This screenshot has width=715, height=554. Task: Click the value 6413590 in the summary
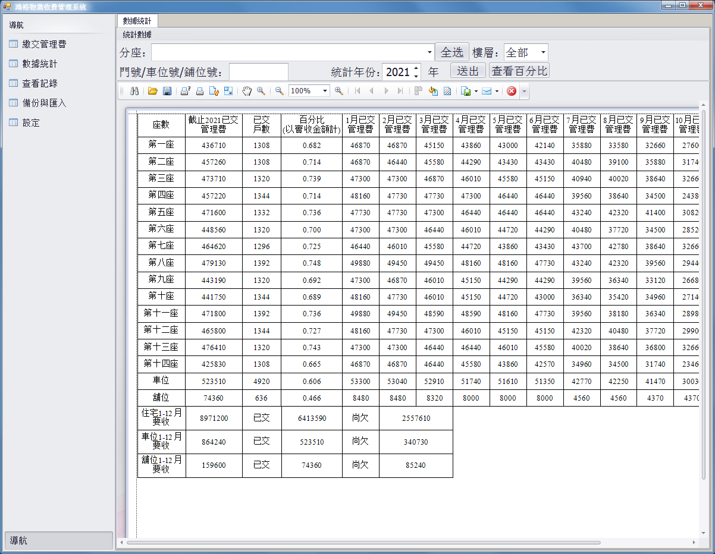coord(312,418)
